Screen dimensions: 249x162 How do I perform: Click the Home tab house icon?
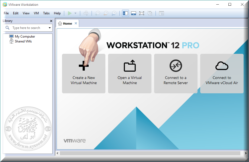pyautogui.click(x=60, y=24)
